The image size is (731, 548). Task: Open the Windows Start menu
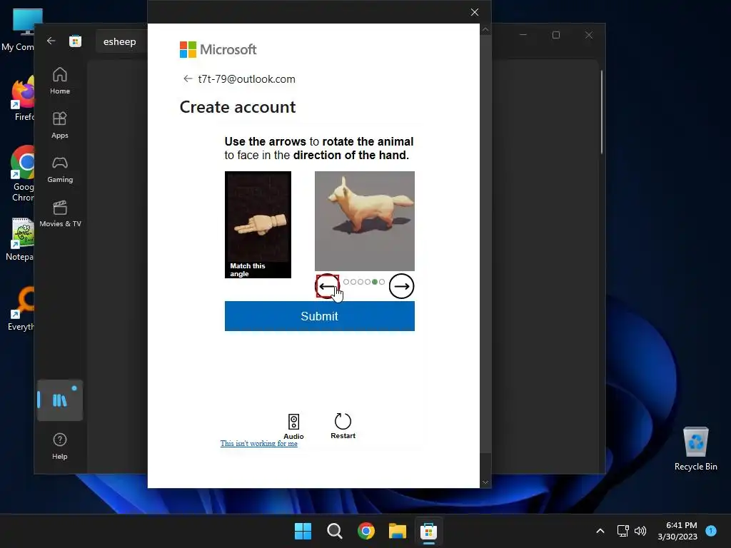pyautogui.click(x=303, y=531)
